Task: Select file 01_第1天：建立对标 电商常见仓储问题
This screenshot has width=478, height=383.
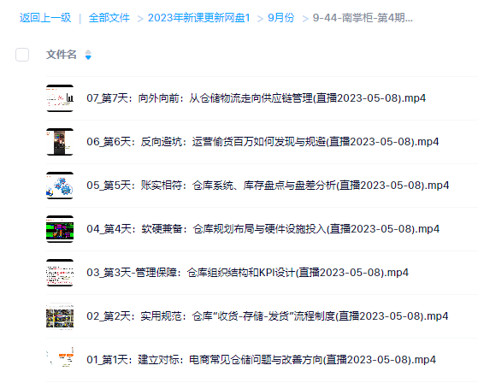Action: pos(262,360)
